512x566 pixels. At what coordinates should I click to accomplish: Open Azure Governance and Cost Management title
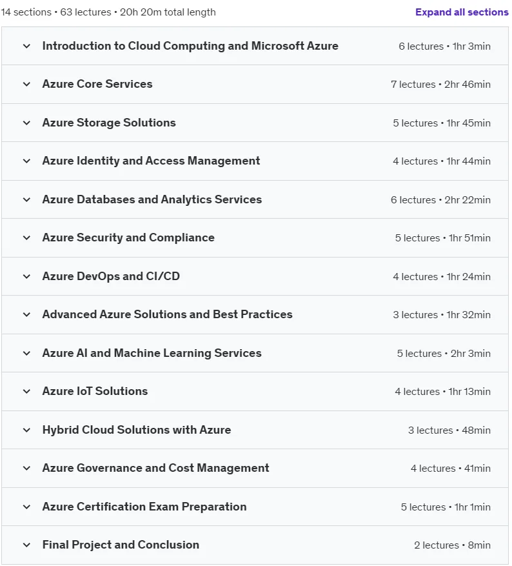(156, 468)
